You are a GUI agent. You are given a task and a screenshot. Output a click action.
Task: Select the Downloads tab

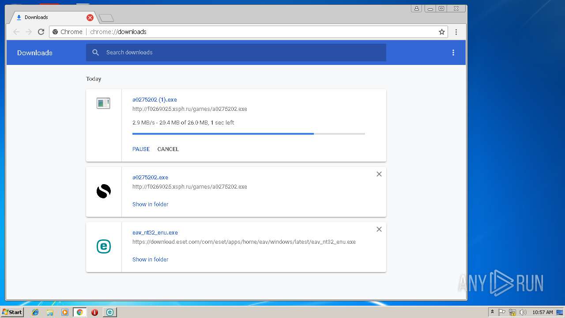pos(53,18)
